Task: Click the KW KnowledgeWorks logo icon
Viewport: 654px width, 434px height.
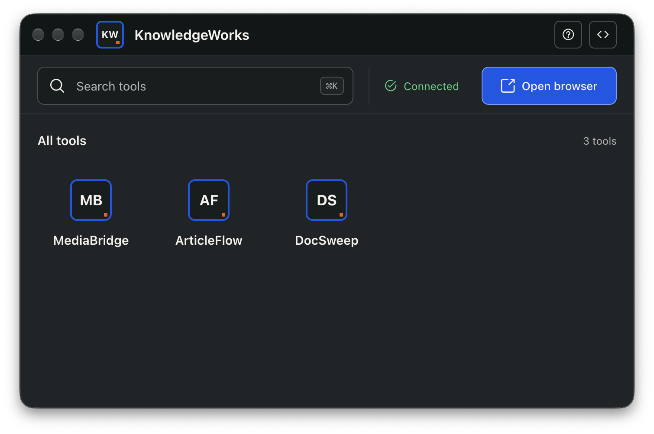Action: (x=110, y=35)
